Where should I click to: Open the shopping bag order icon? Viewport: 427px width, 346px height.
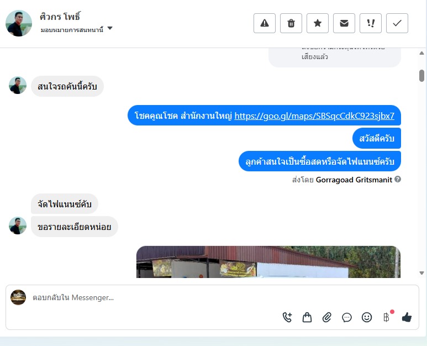point(307,317)
